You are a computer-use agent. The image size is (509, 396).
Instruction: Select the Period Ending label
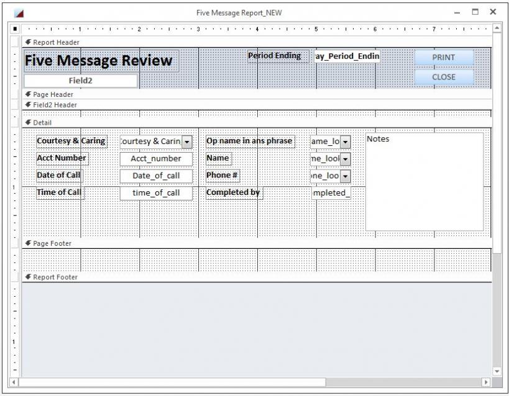pos(278,56)
